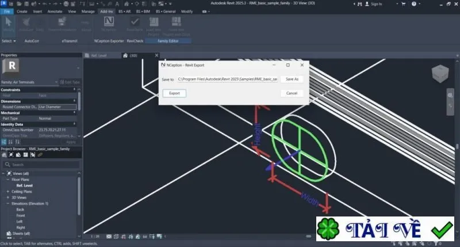Click the ViewCube in the 3D view
460x247 pixels.
(440, 74)
